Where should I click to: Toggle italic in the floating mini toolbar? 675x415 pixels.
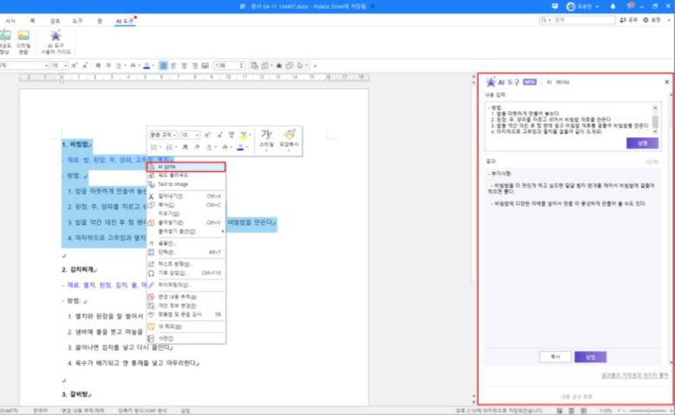click(196, 148)
